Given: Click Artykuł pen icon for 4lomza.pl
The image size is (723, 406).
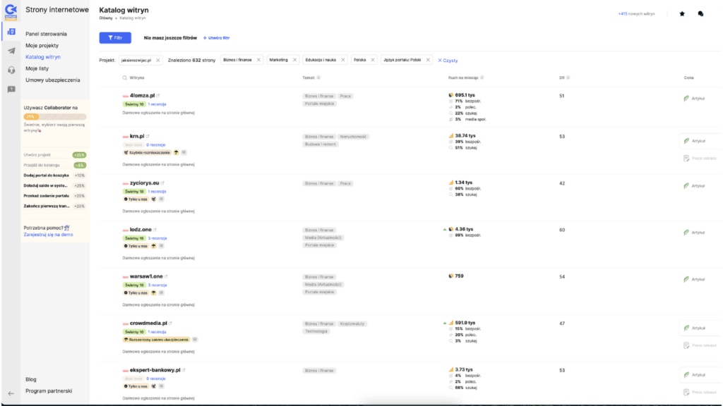Looking at the screenshot, I should tap(686, 99).
